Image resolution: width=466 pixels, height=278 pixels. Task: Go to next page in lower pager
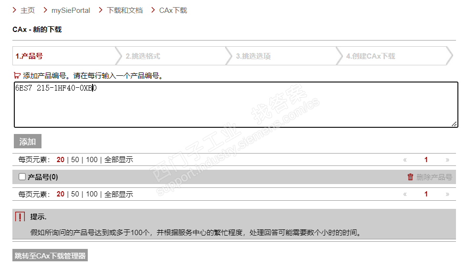point(447,194)
